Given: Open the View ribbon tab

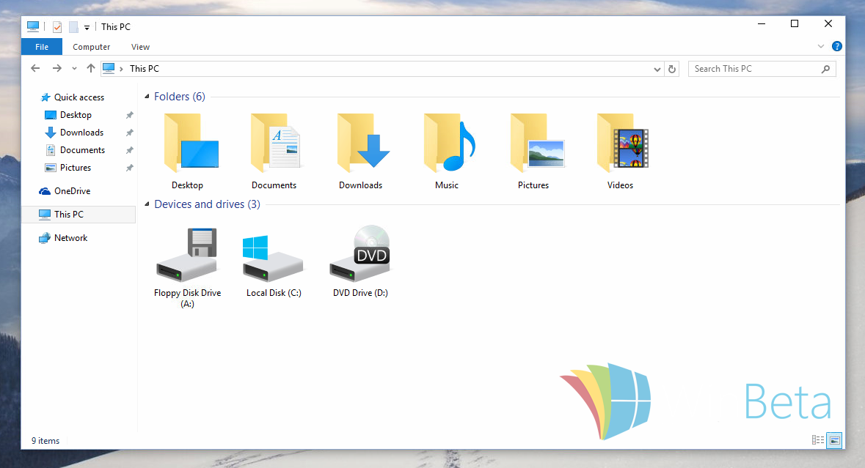Looking at the screenshot, I should pos(140,47).
